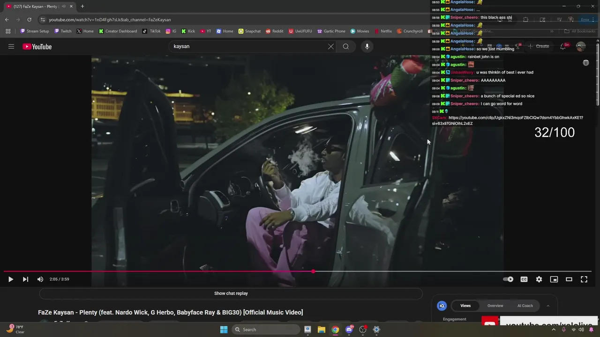Image resolution: width=600 pixels, height=337 pixels.
Task: Click the tab audio-playing speaker indicator
Action: point(64,7)
